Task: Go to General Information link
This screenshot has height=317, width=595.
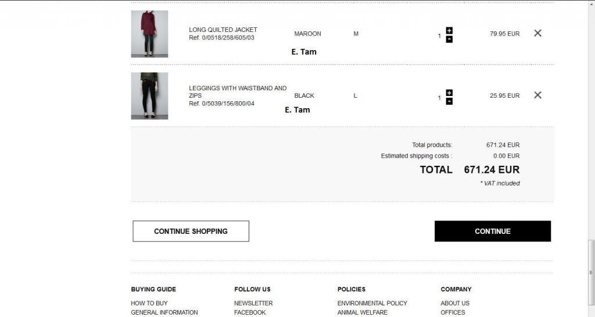Action: point(164,312)
